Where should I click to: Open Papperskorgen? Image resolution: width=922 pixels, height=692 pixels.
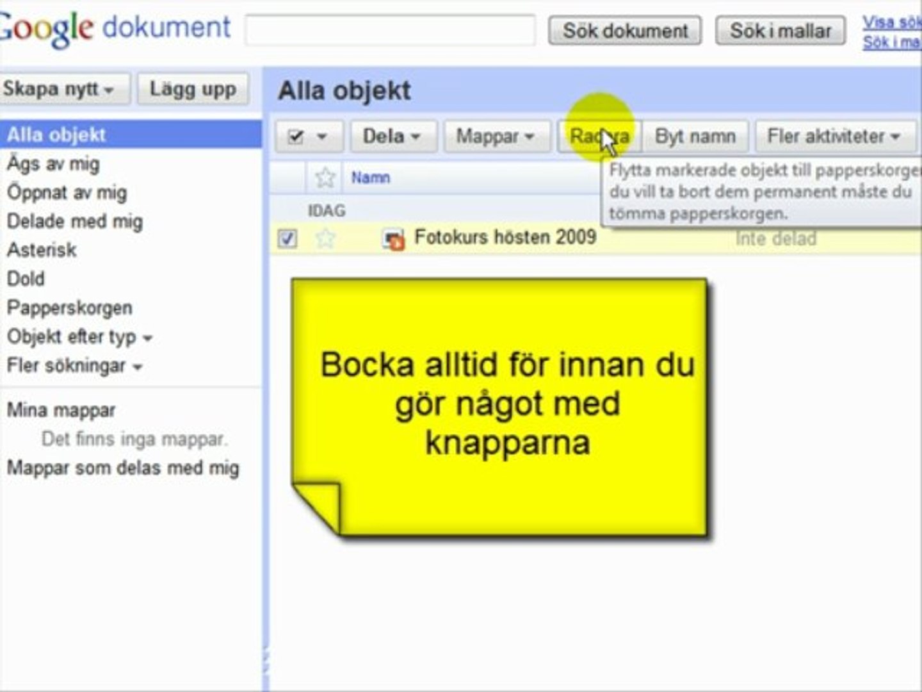point(69,308)
